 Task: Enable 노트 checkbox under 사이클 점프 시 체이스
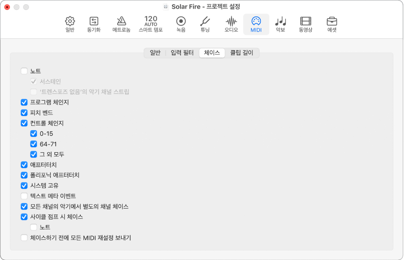(x=33, y=227)
